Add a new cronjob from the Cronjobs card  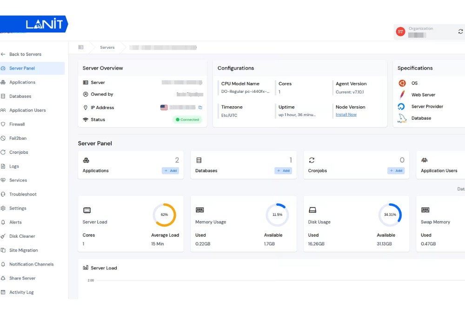click(396, 170)
